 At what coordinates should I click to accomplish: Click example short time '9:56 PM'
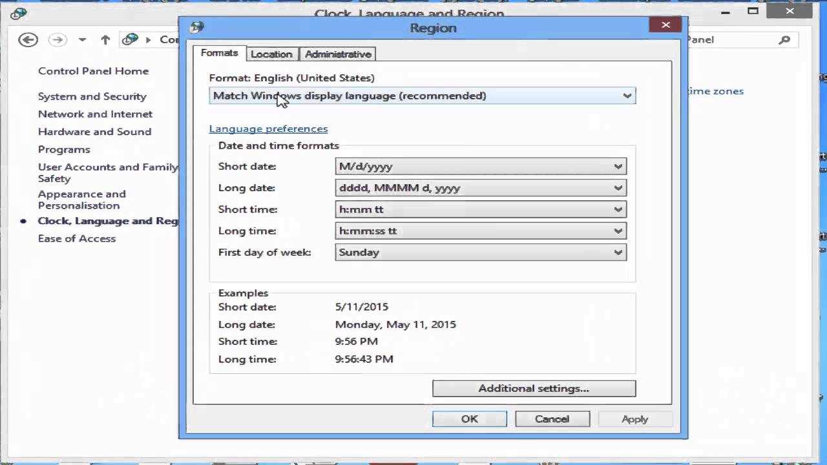[357, 341]
